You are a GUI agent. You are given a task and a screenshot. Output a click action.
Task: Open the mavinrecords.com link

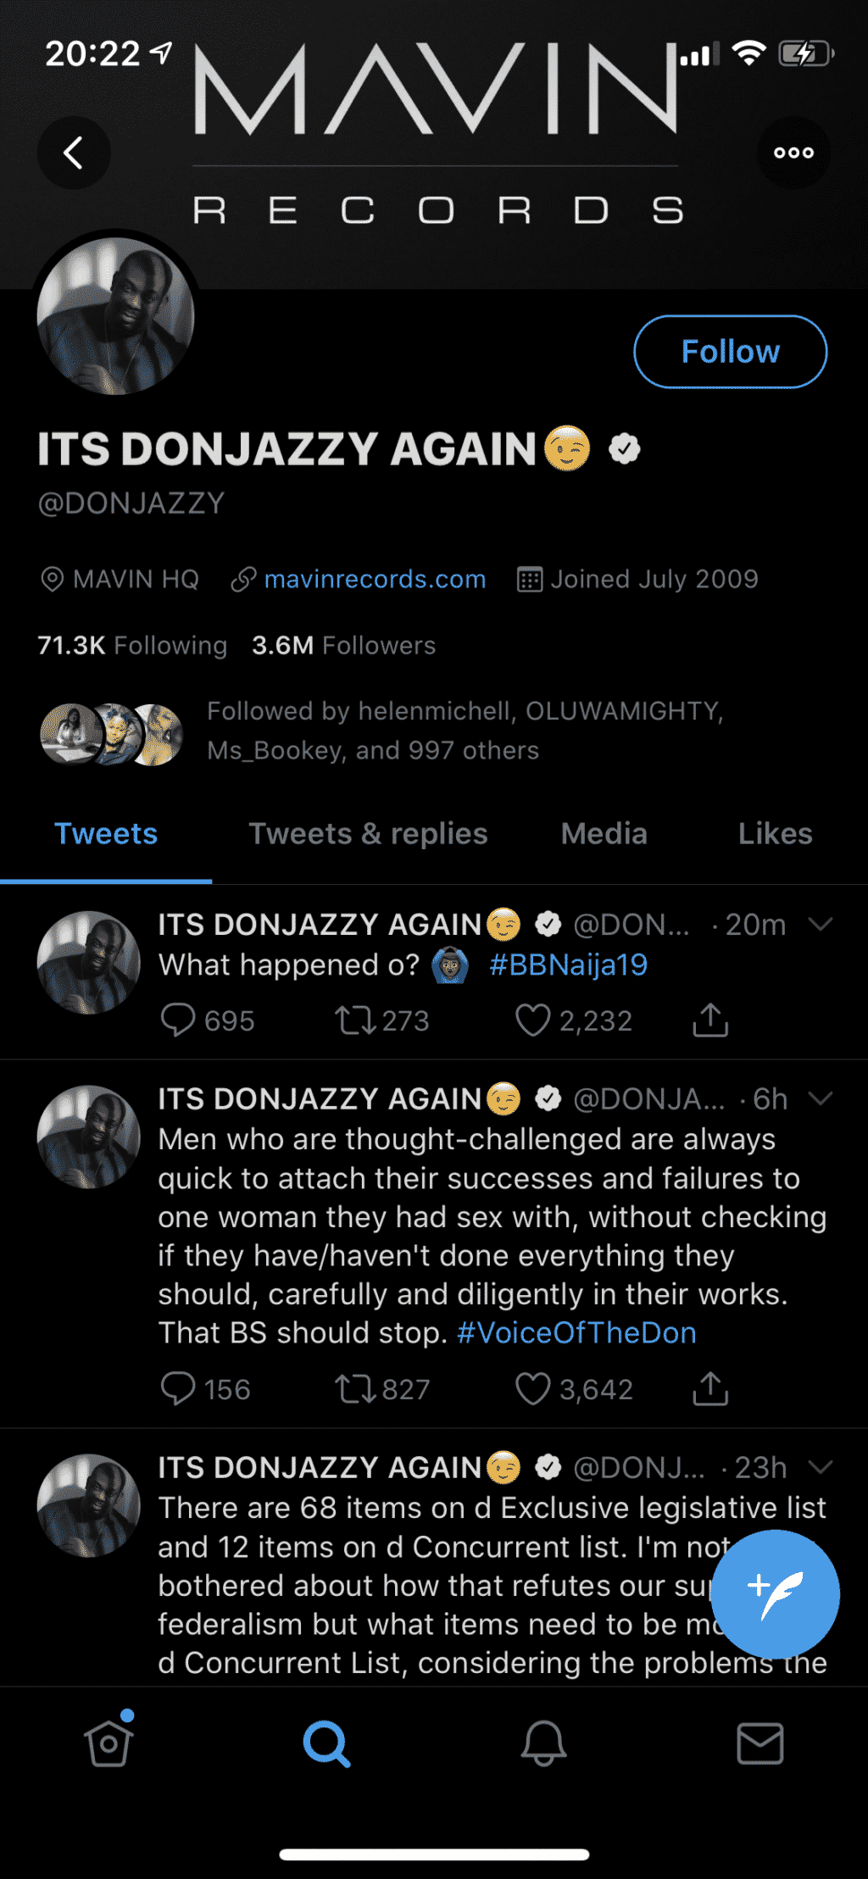[x=375, y=580]
